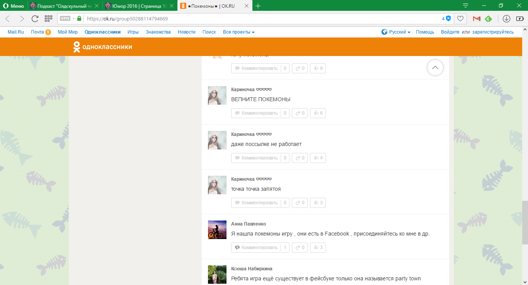Screen dimensions: 528x285
Task: Click Войдите to sign in
Action: [x=450, y=32]
